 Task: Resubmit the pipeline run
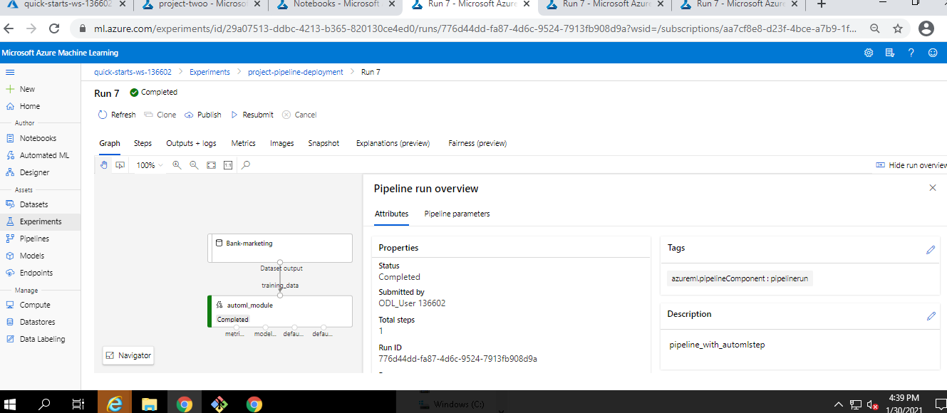tap(252, 115)
